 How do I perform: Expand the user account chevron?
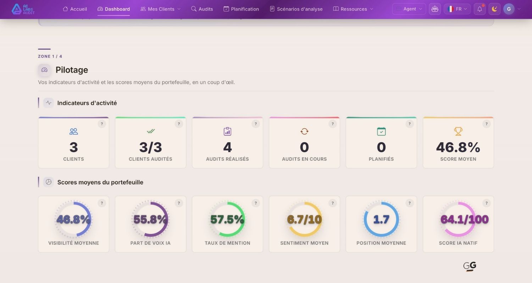519,9
